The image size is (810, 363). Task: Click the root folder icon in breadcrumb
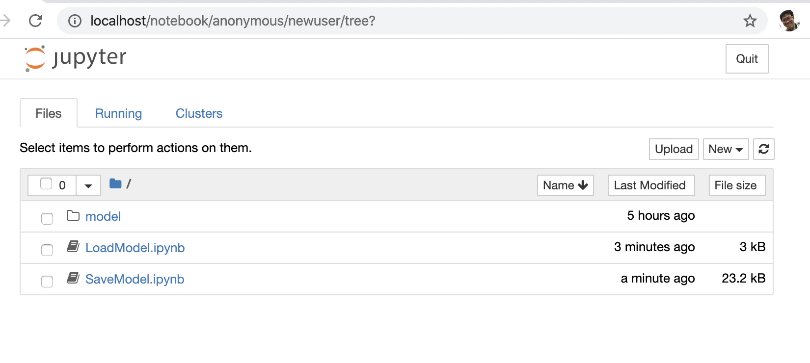coord(115,184)
